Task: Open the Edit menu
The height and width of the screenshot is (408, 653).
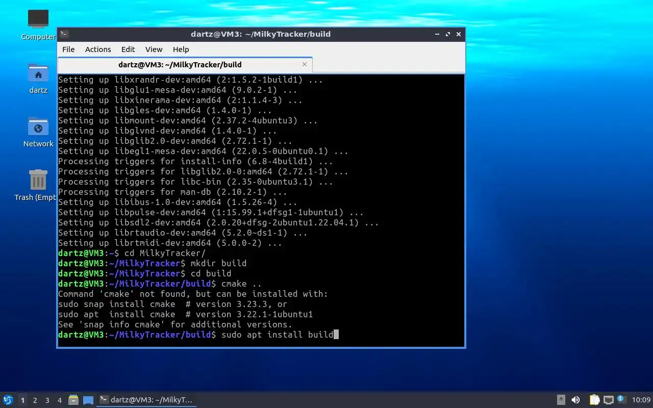Action: click(128, 49)
